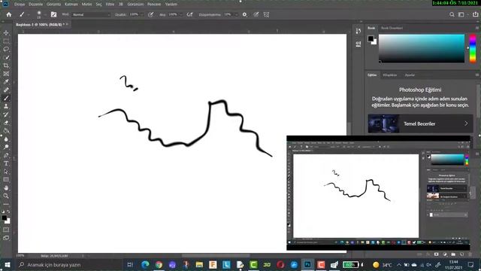Select the Eraser tool
The image size is (481, 271).
tap(6, 123)
